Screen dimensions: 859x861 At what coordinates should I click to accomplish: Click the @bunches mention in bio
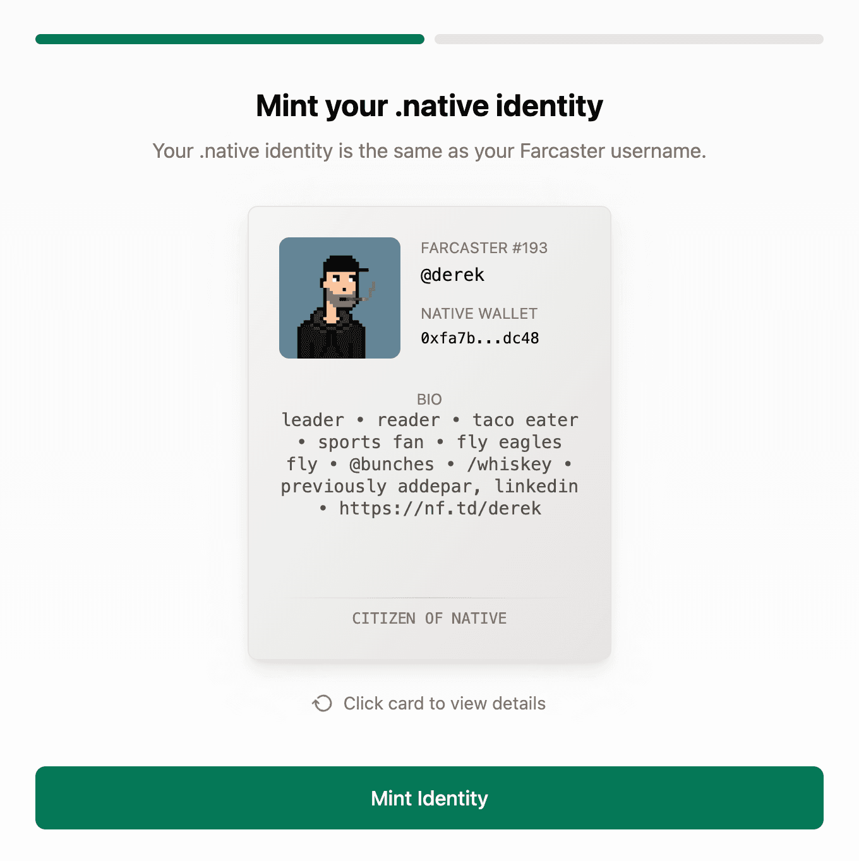click(392, 464)
